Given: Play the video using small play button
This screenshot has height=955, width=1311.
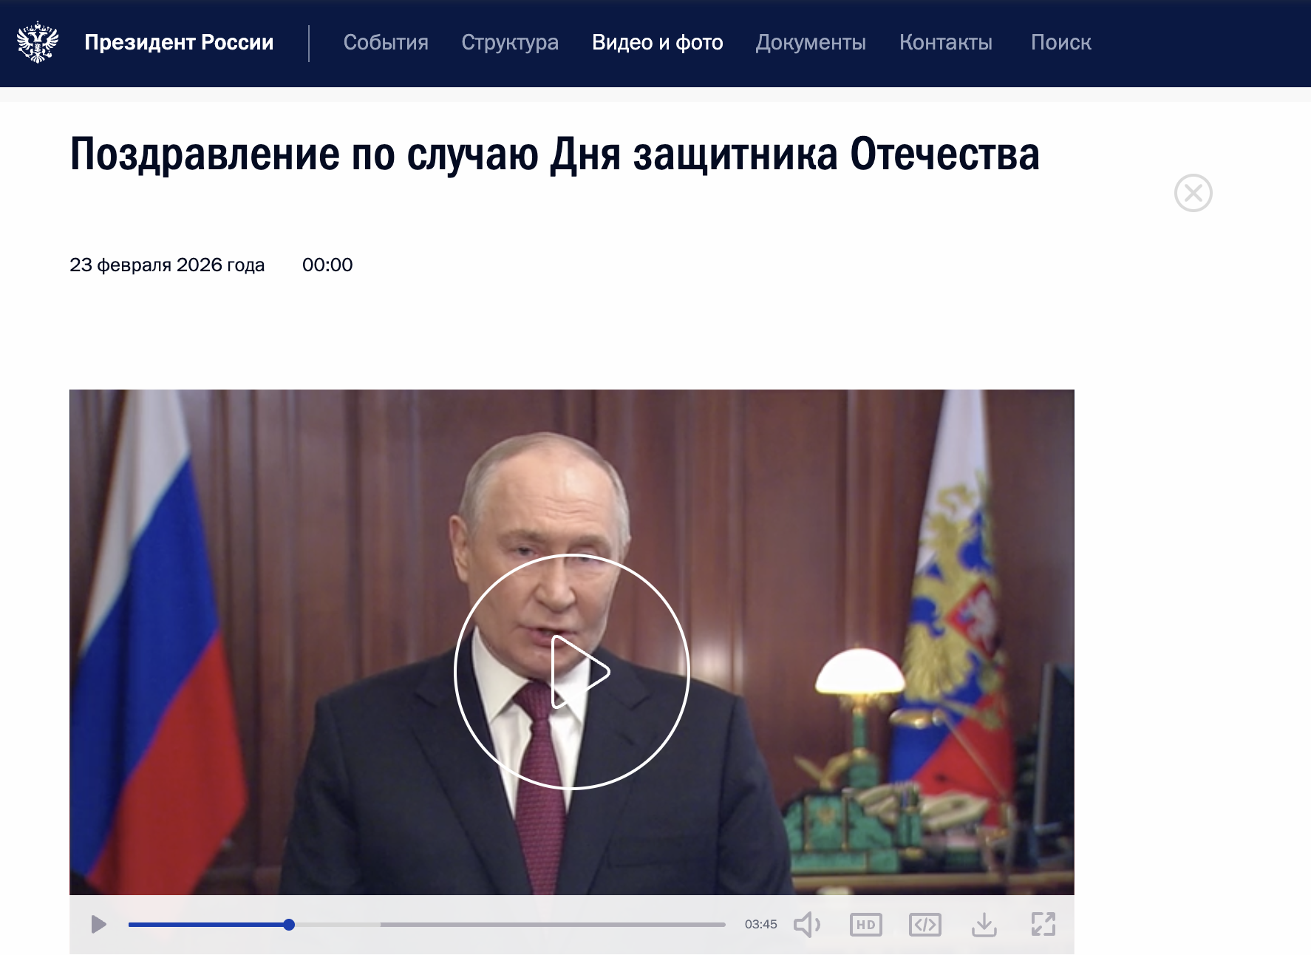Looking at the screenshot, I should point(98,924).
